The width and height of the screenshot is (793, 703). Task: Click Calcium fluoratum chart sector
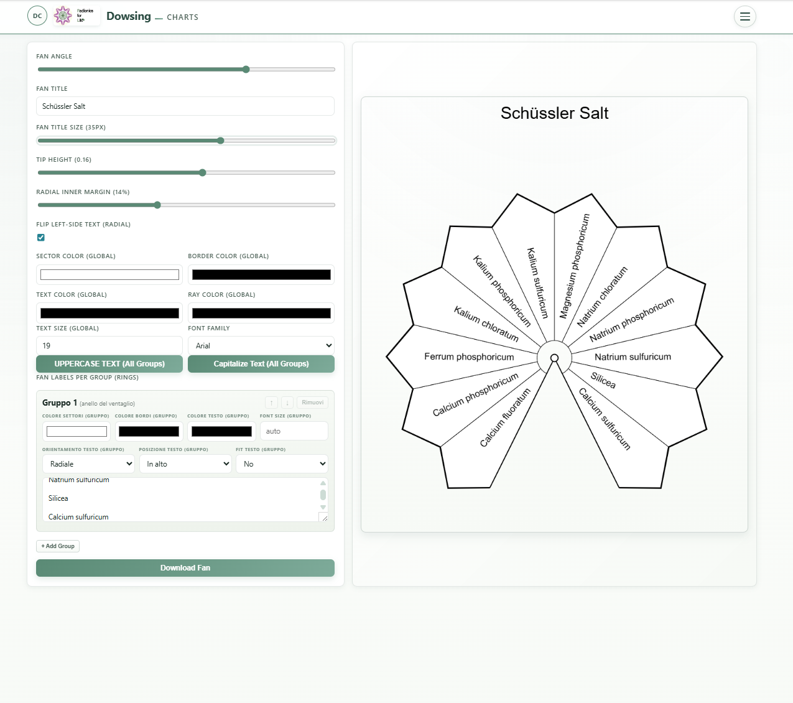[x=505, y=417]
